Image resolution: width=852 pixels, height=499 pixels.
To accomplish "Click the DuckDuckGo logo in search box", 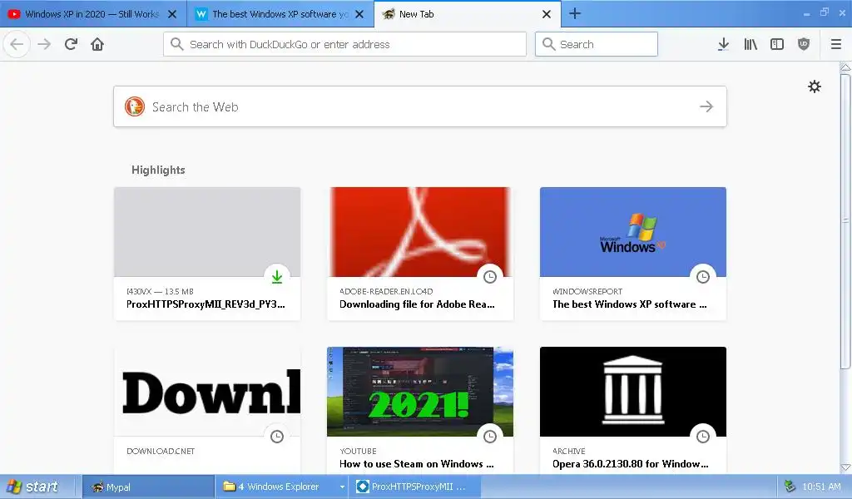I will click(135, 106).
